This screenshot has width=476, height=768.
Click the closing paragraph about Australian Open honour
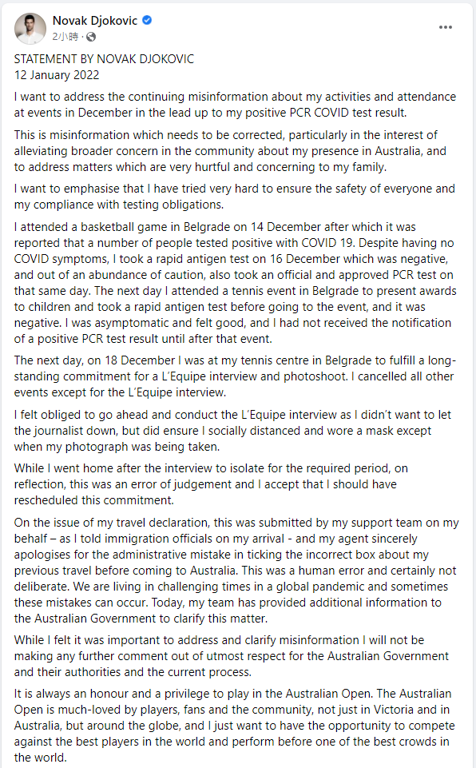click(235, 726)
